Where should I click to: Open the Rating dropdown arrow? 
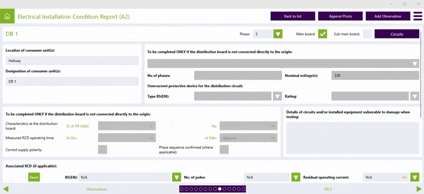(414, 96)
